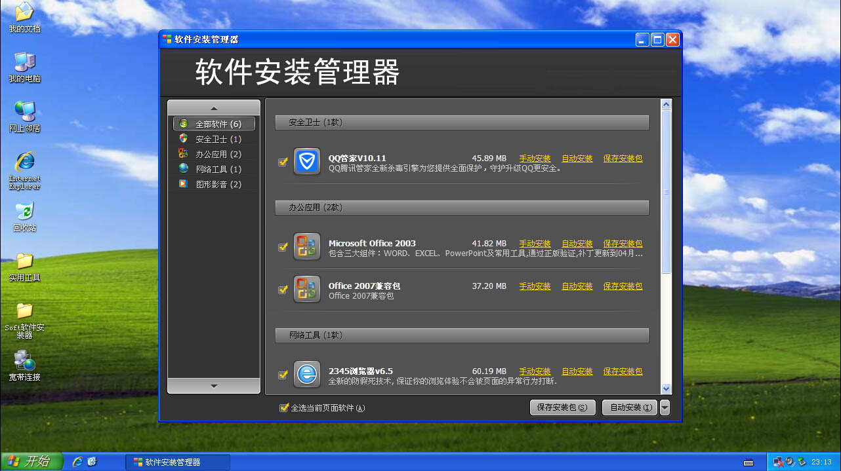Click the 网络工具 (1款) section header

[x=462, y=335]
